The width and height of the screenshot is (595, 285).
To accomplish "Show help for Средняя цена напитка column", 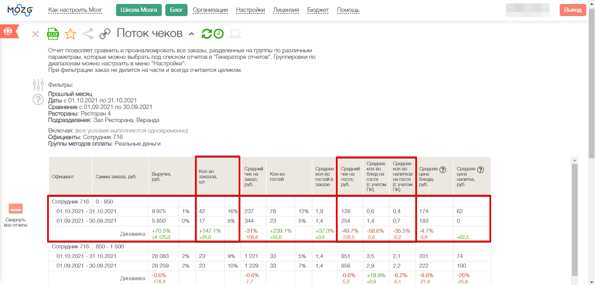I will (x=481, y=170).
